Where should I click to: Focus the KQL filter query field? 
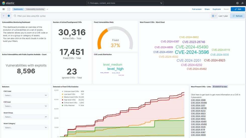111,16
